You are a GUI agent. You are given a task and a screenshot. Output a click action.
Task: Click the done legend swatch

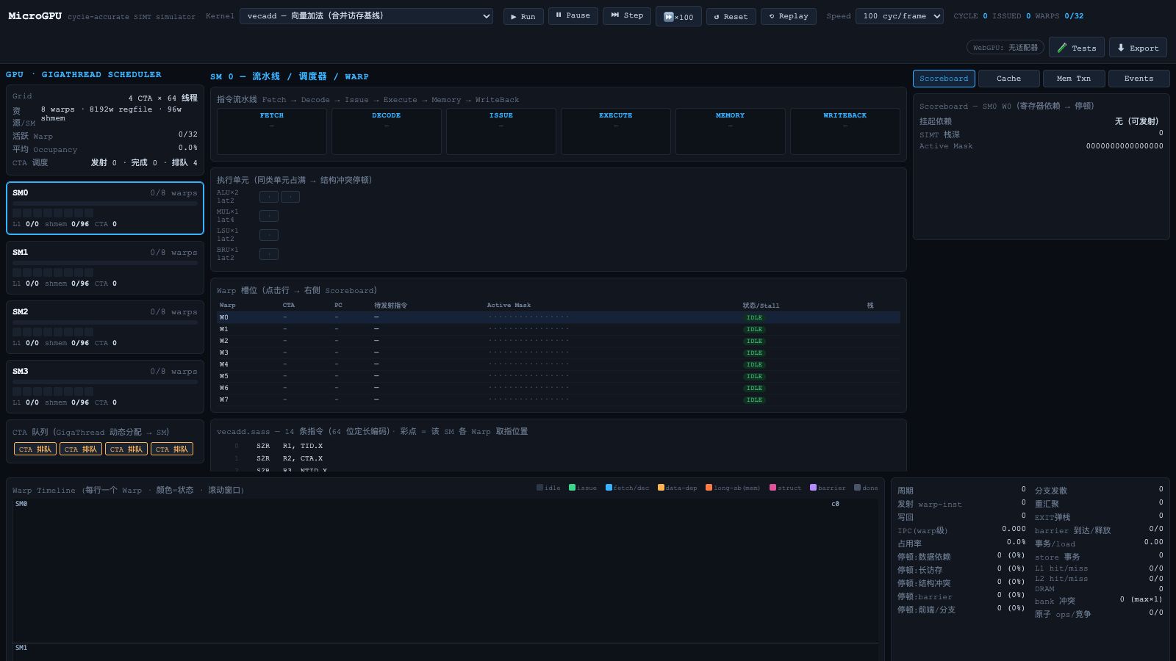[857, 488]
